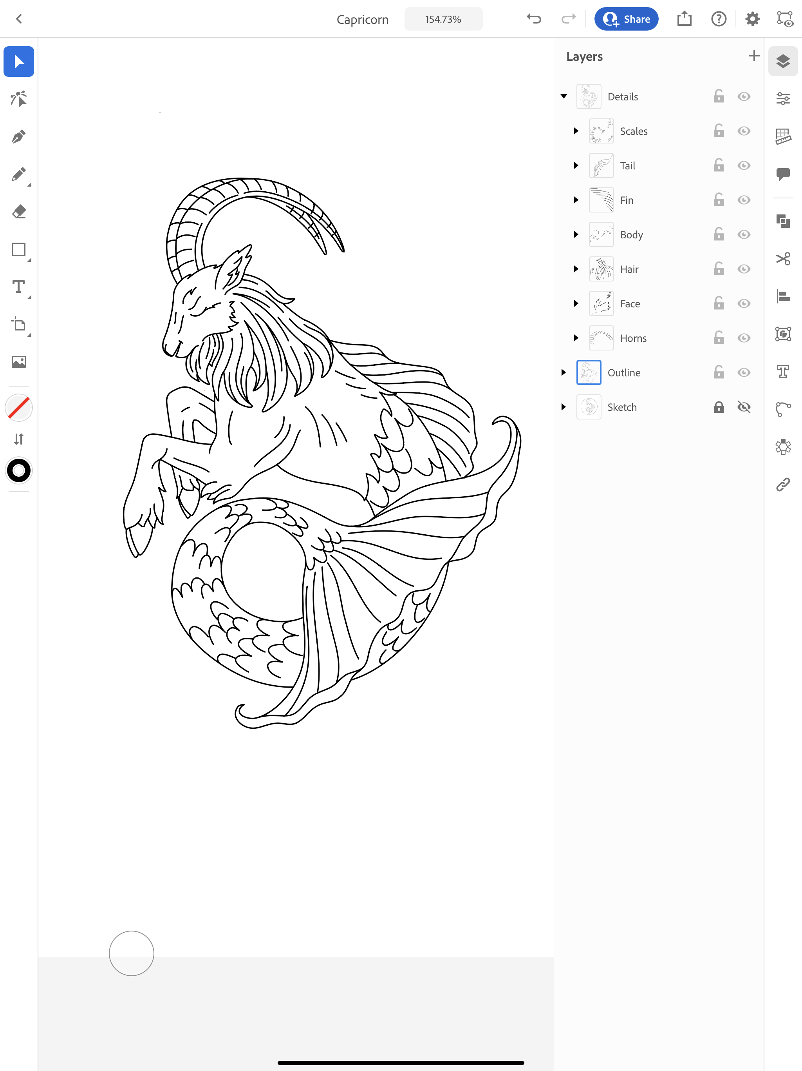Lock the Horns sublayer
This screenshot has height=1071, width=802.
click(x=719, y=338)
